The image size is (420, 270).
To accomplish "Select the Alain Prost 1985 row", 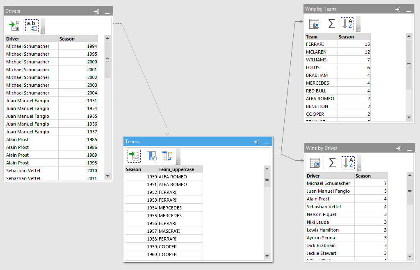I will pos(51,139).
